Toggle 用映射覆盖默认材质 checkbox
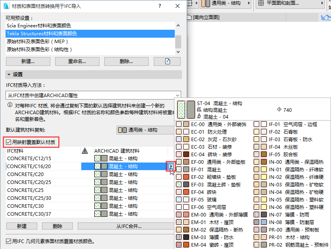Viewport: 331px width, 249px height. (x=8, y=142)
